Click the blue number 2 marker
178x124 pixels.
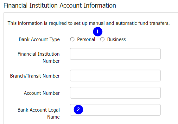78,109
